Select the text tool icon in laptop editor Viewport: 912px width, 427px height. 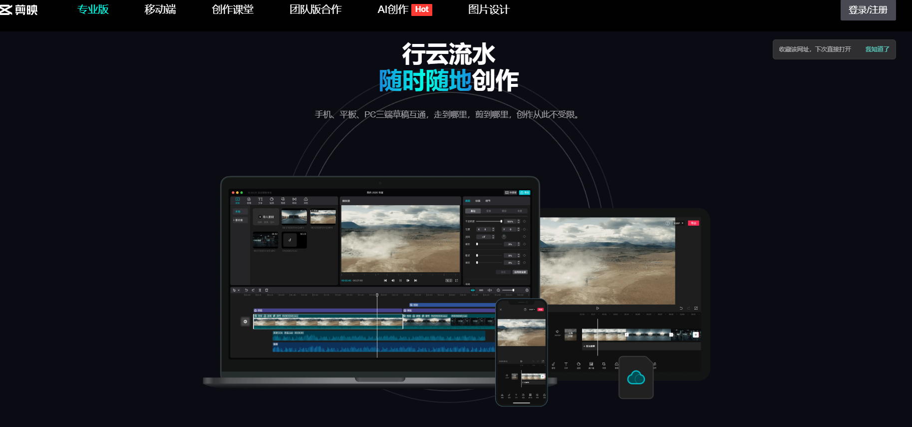260,200
